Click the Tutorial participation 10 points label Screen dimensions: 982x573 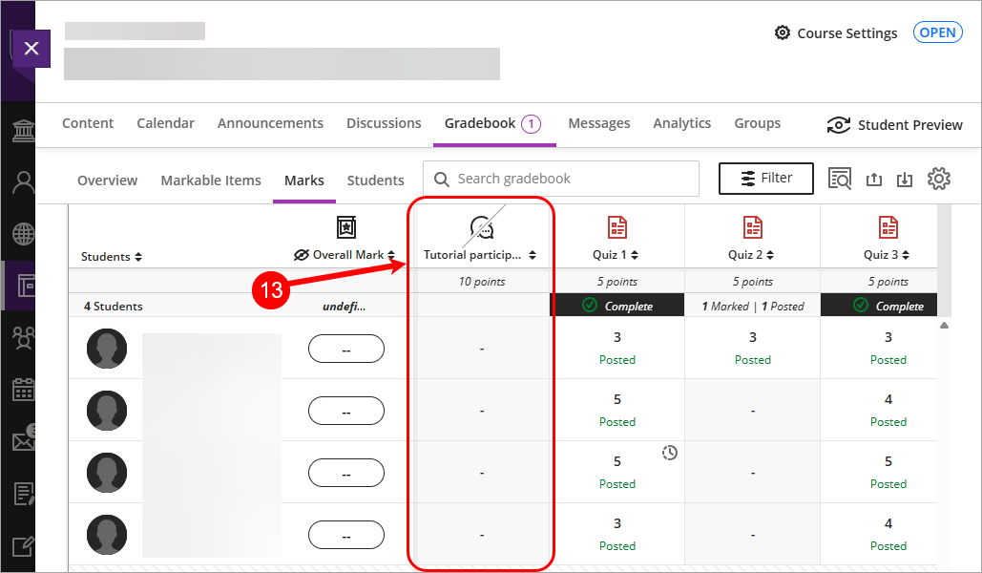coord(482,282)
